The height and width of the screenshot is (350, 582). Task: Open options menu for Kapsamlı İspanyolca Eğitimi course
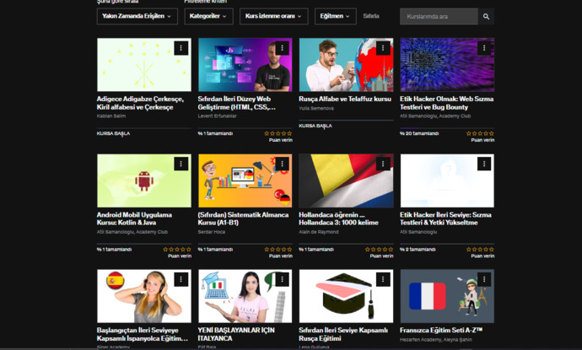click(x=181, y=279)
